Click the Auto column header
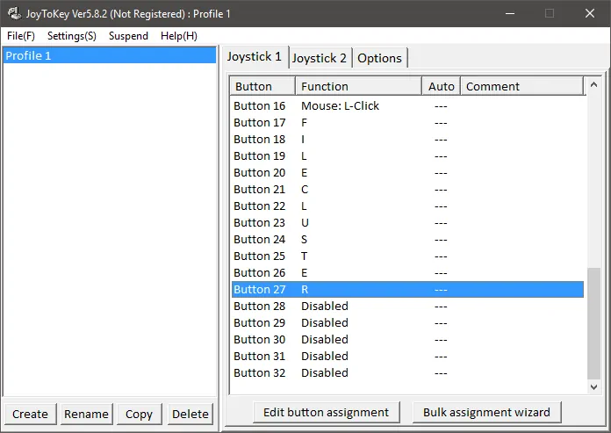Viewport: 611px width, 433px height. click(x=442, y=86)
